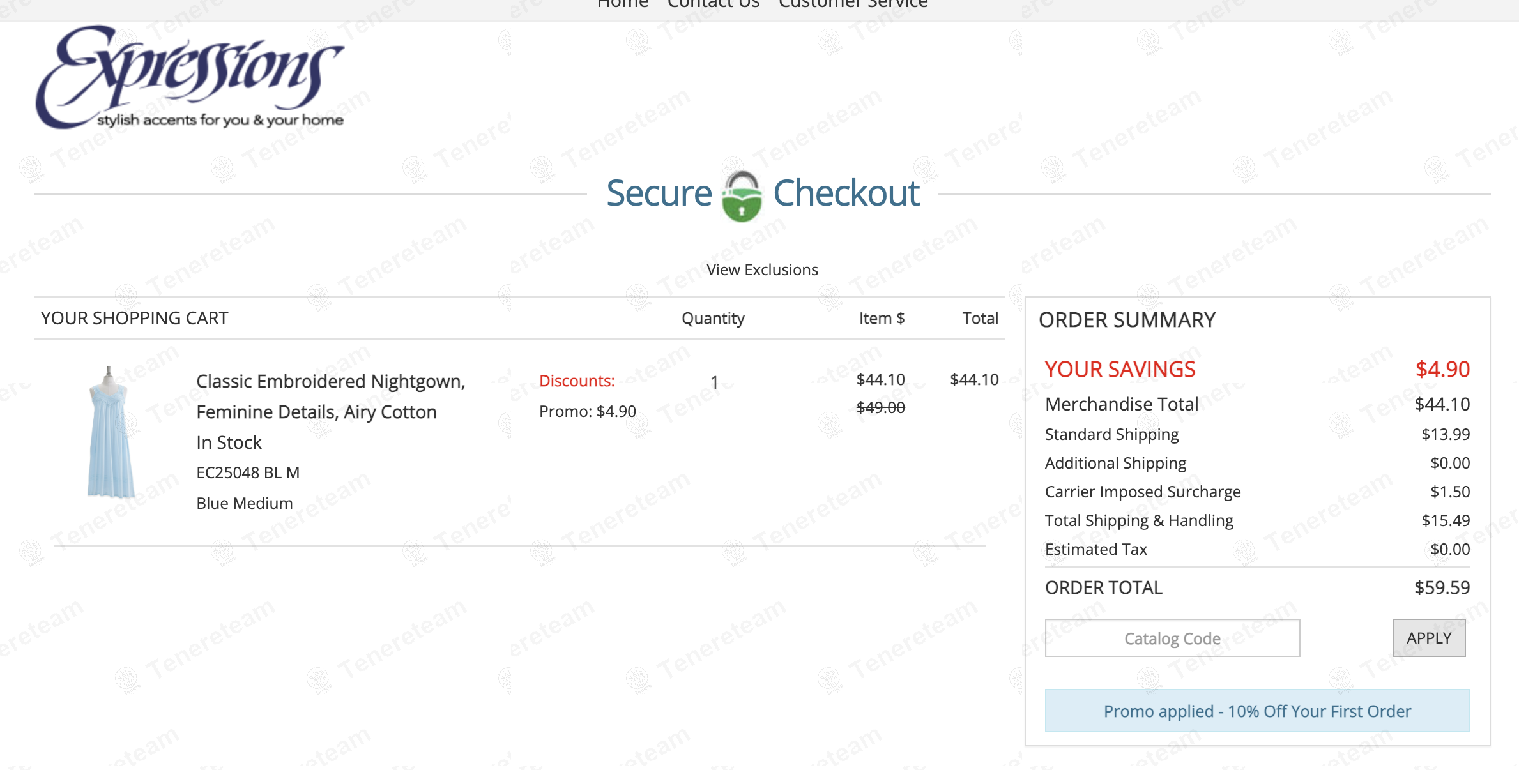This screenshot has width=1519, height=770.
Task: Click the Expressions logo
Action: pos(190,77)
